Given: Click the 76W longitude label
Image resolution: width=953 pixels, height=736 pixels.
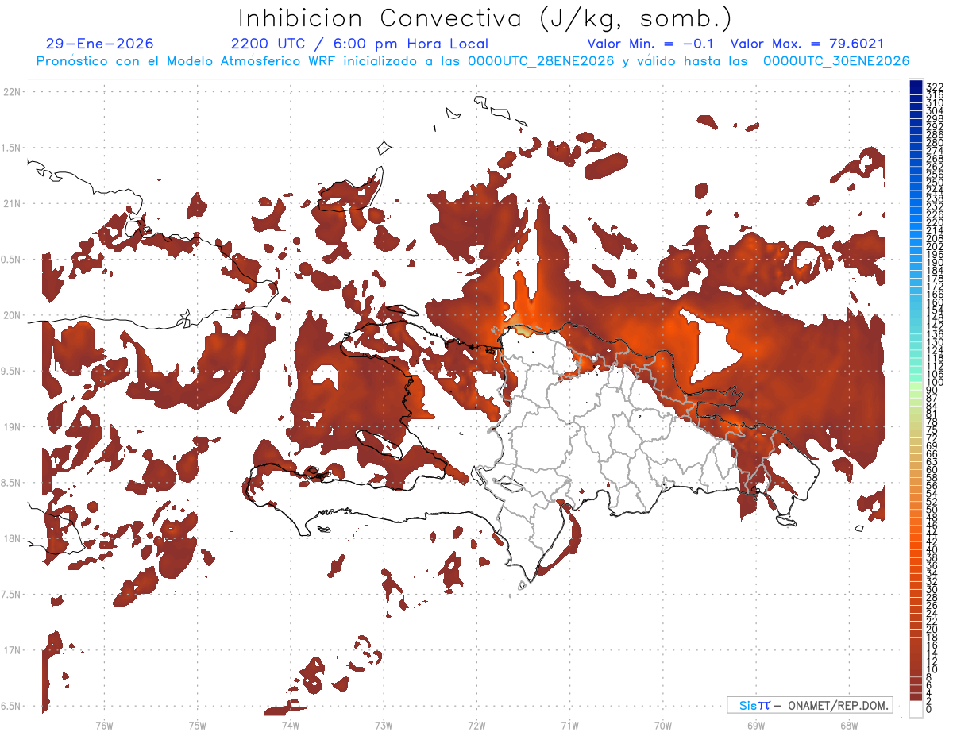Looking at the screenshot, I should 104,726.
